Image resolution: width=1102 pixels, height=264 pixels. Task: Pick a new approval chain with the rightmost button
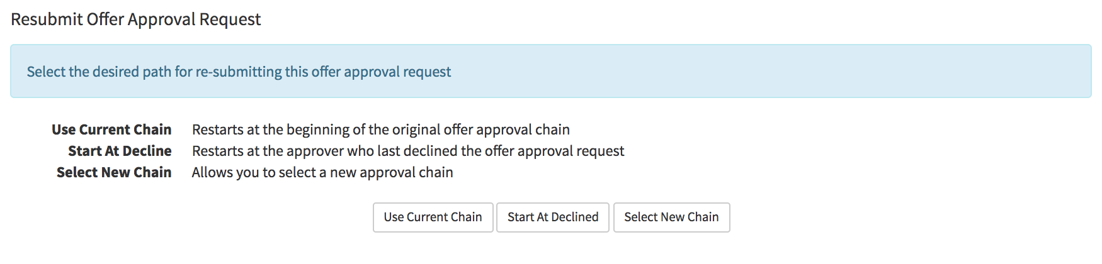tap(671, 217)
